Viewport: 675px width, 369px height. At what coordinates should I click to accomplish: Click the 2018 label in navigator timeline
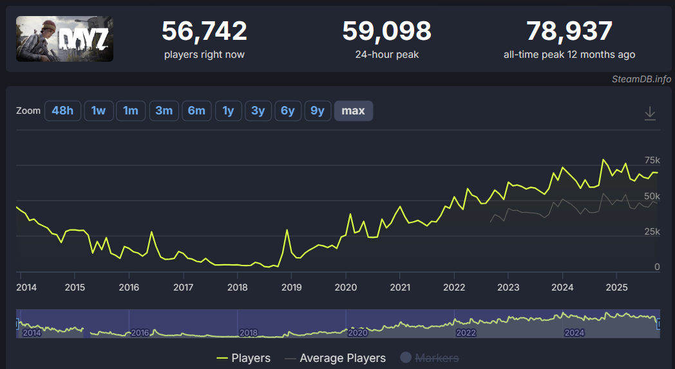pyautogui.click(x=249, y=332)
